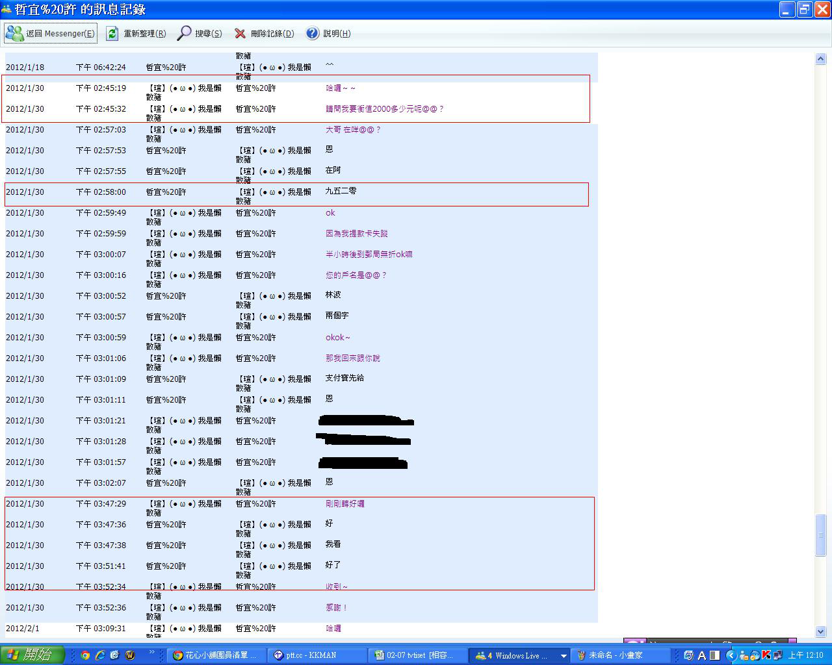Click the vertical scrollbar thumb

click(x=820, y=534)
